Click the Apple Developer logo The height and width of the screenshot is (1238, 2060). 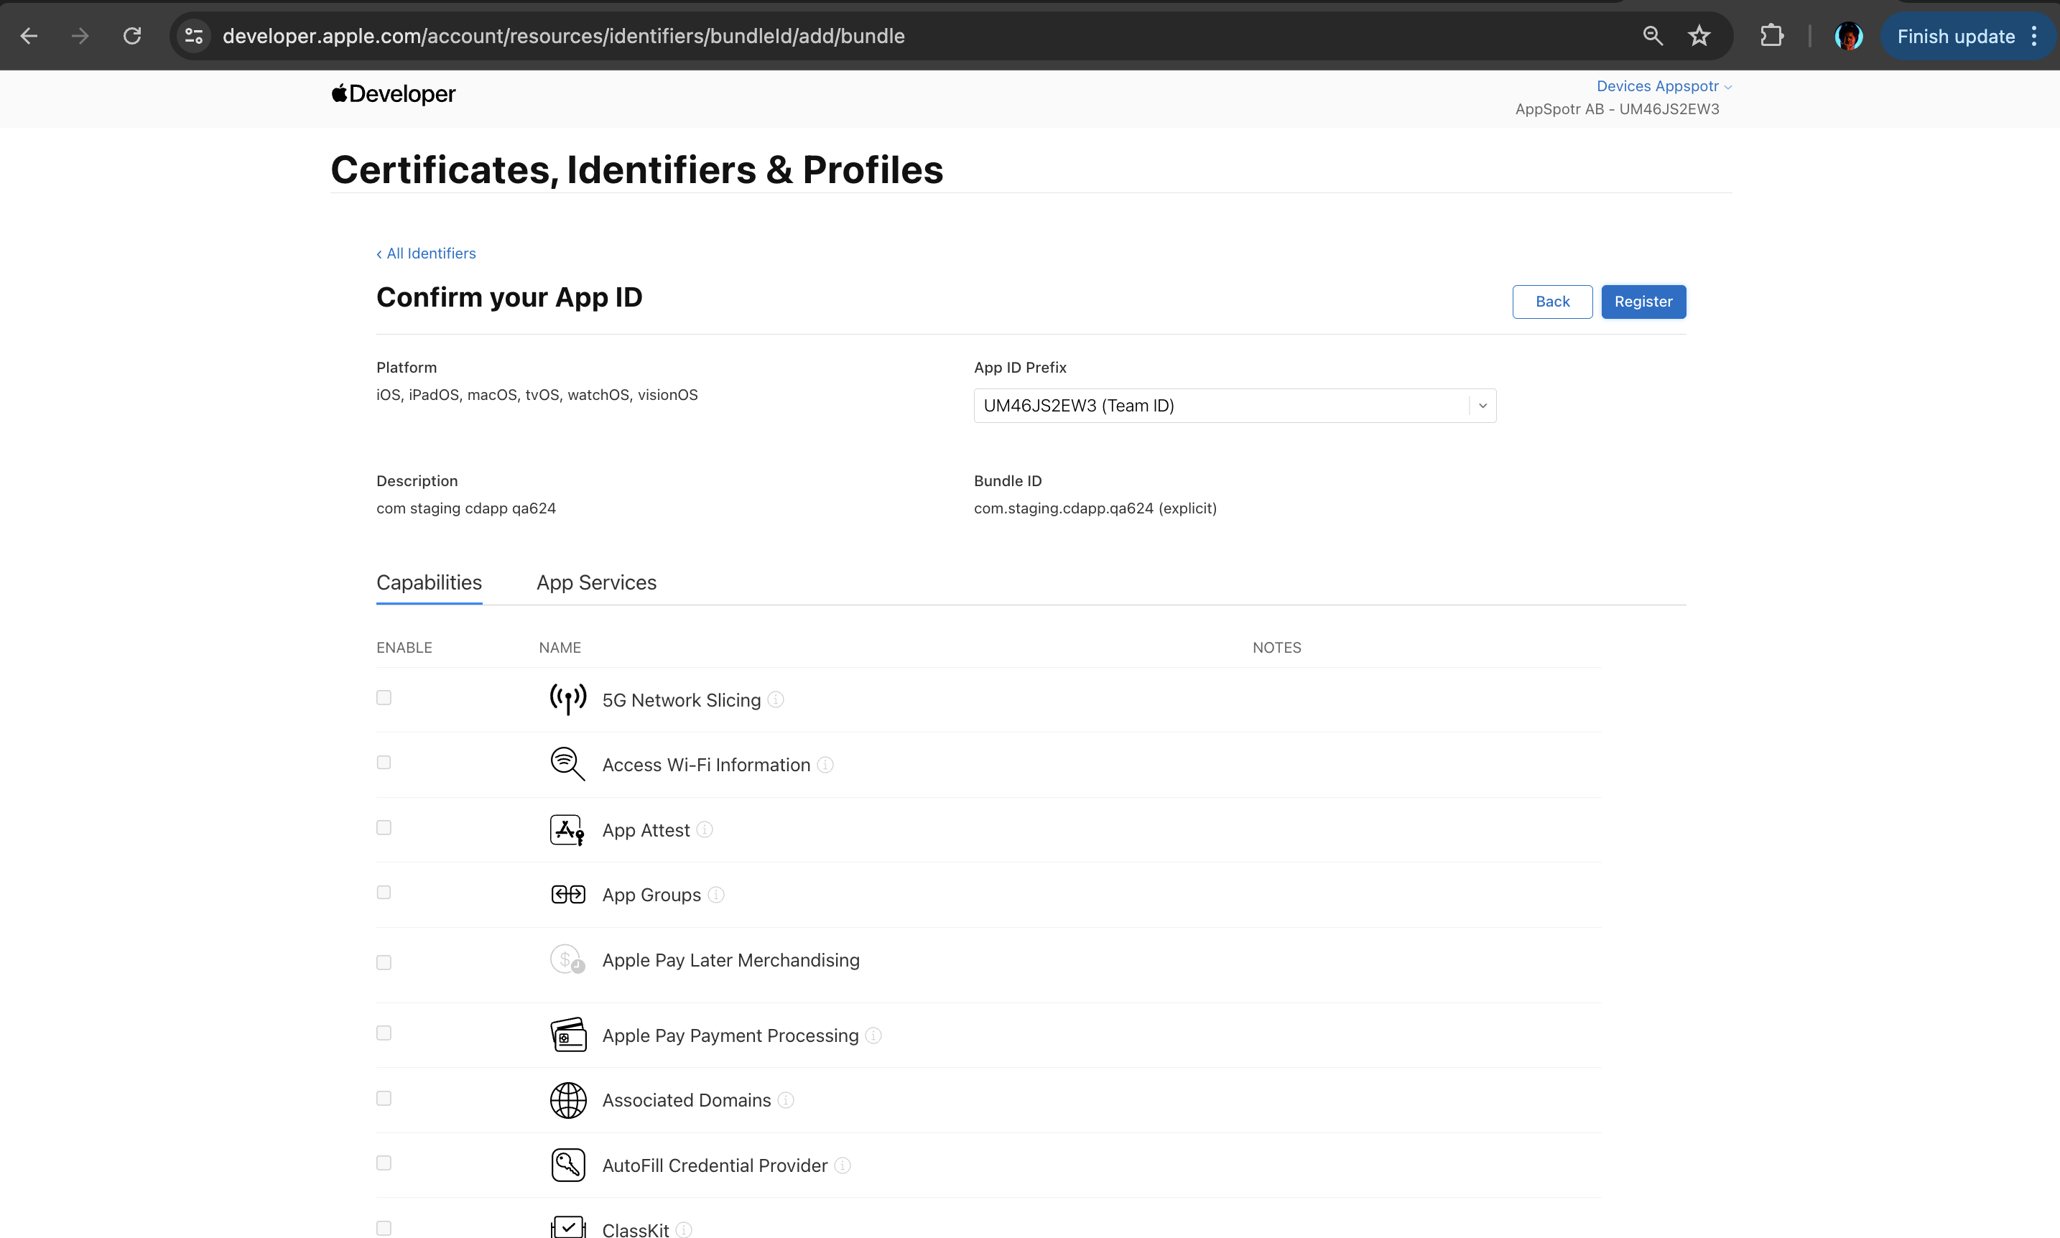[x=393, y=93]
